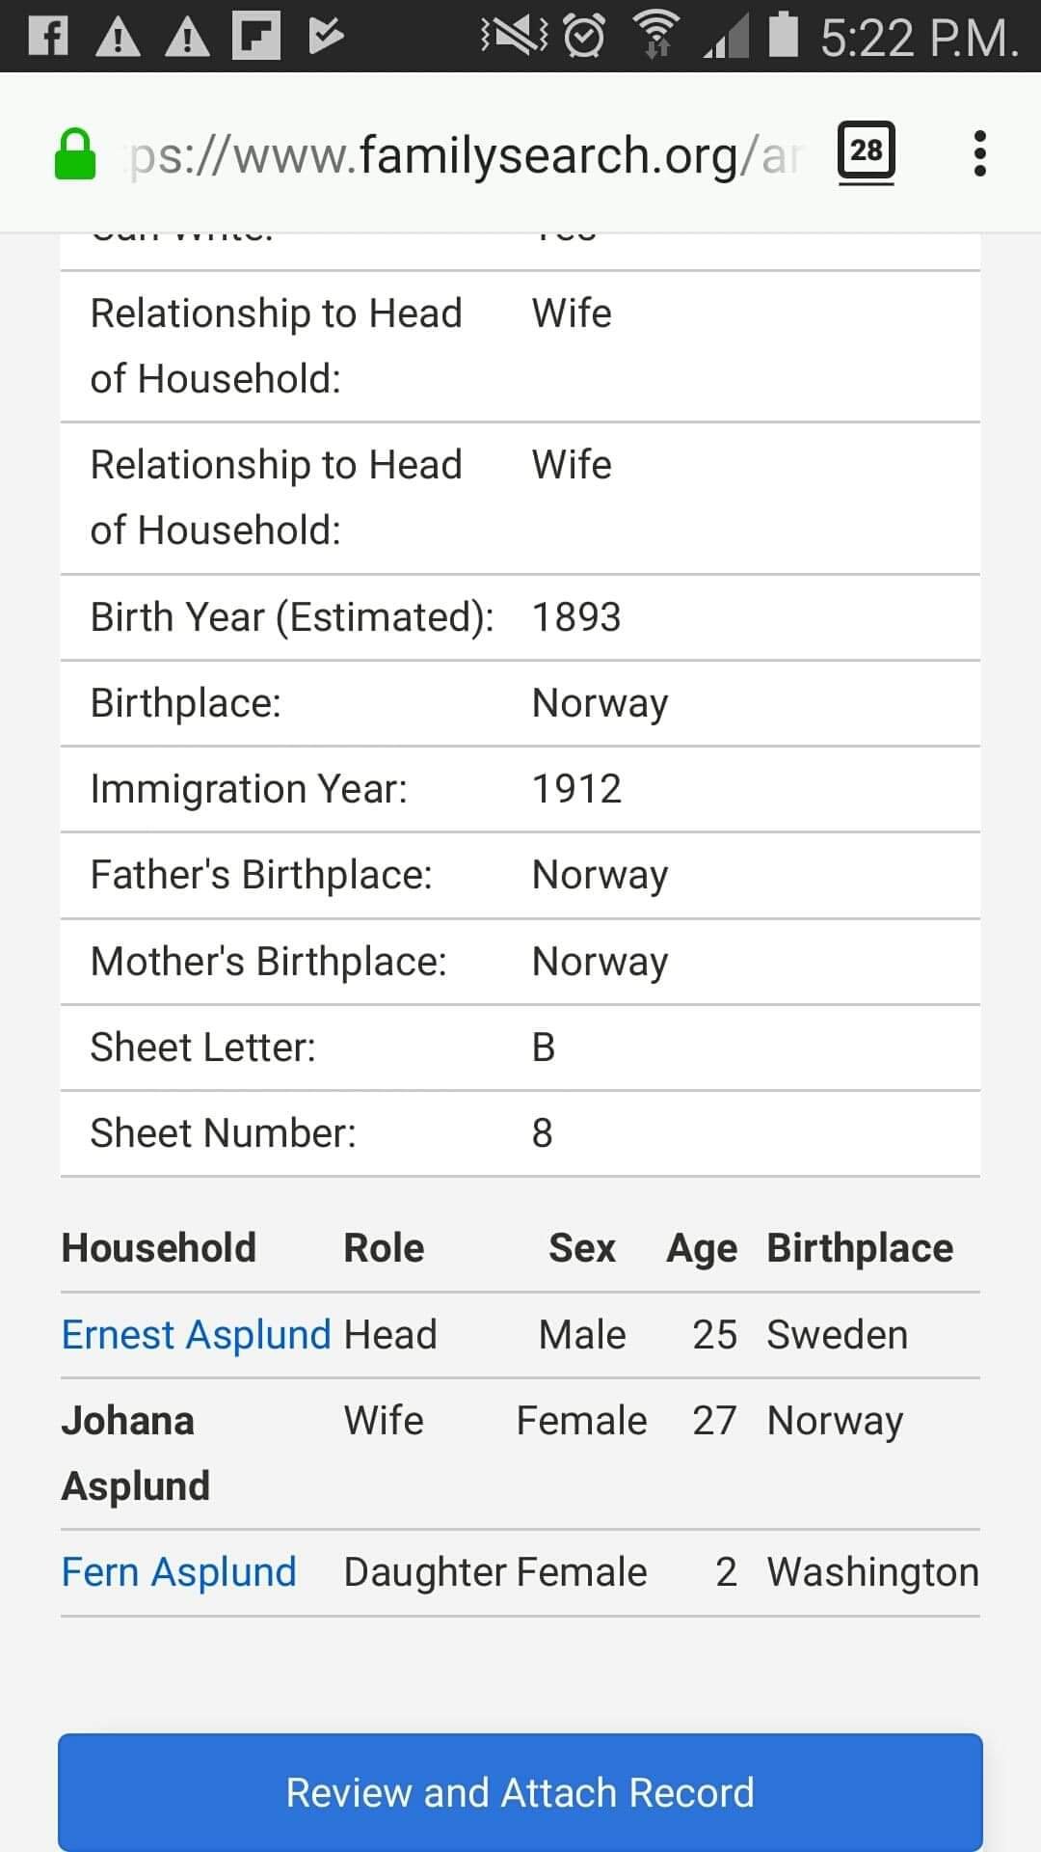Tap the Facebook notification icon in status bar
The image size is (1041, 1852).
(x=48, y=37)
